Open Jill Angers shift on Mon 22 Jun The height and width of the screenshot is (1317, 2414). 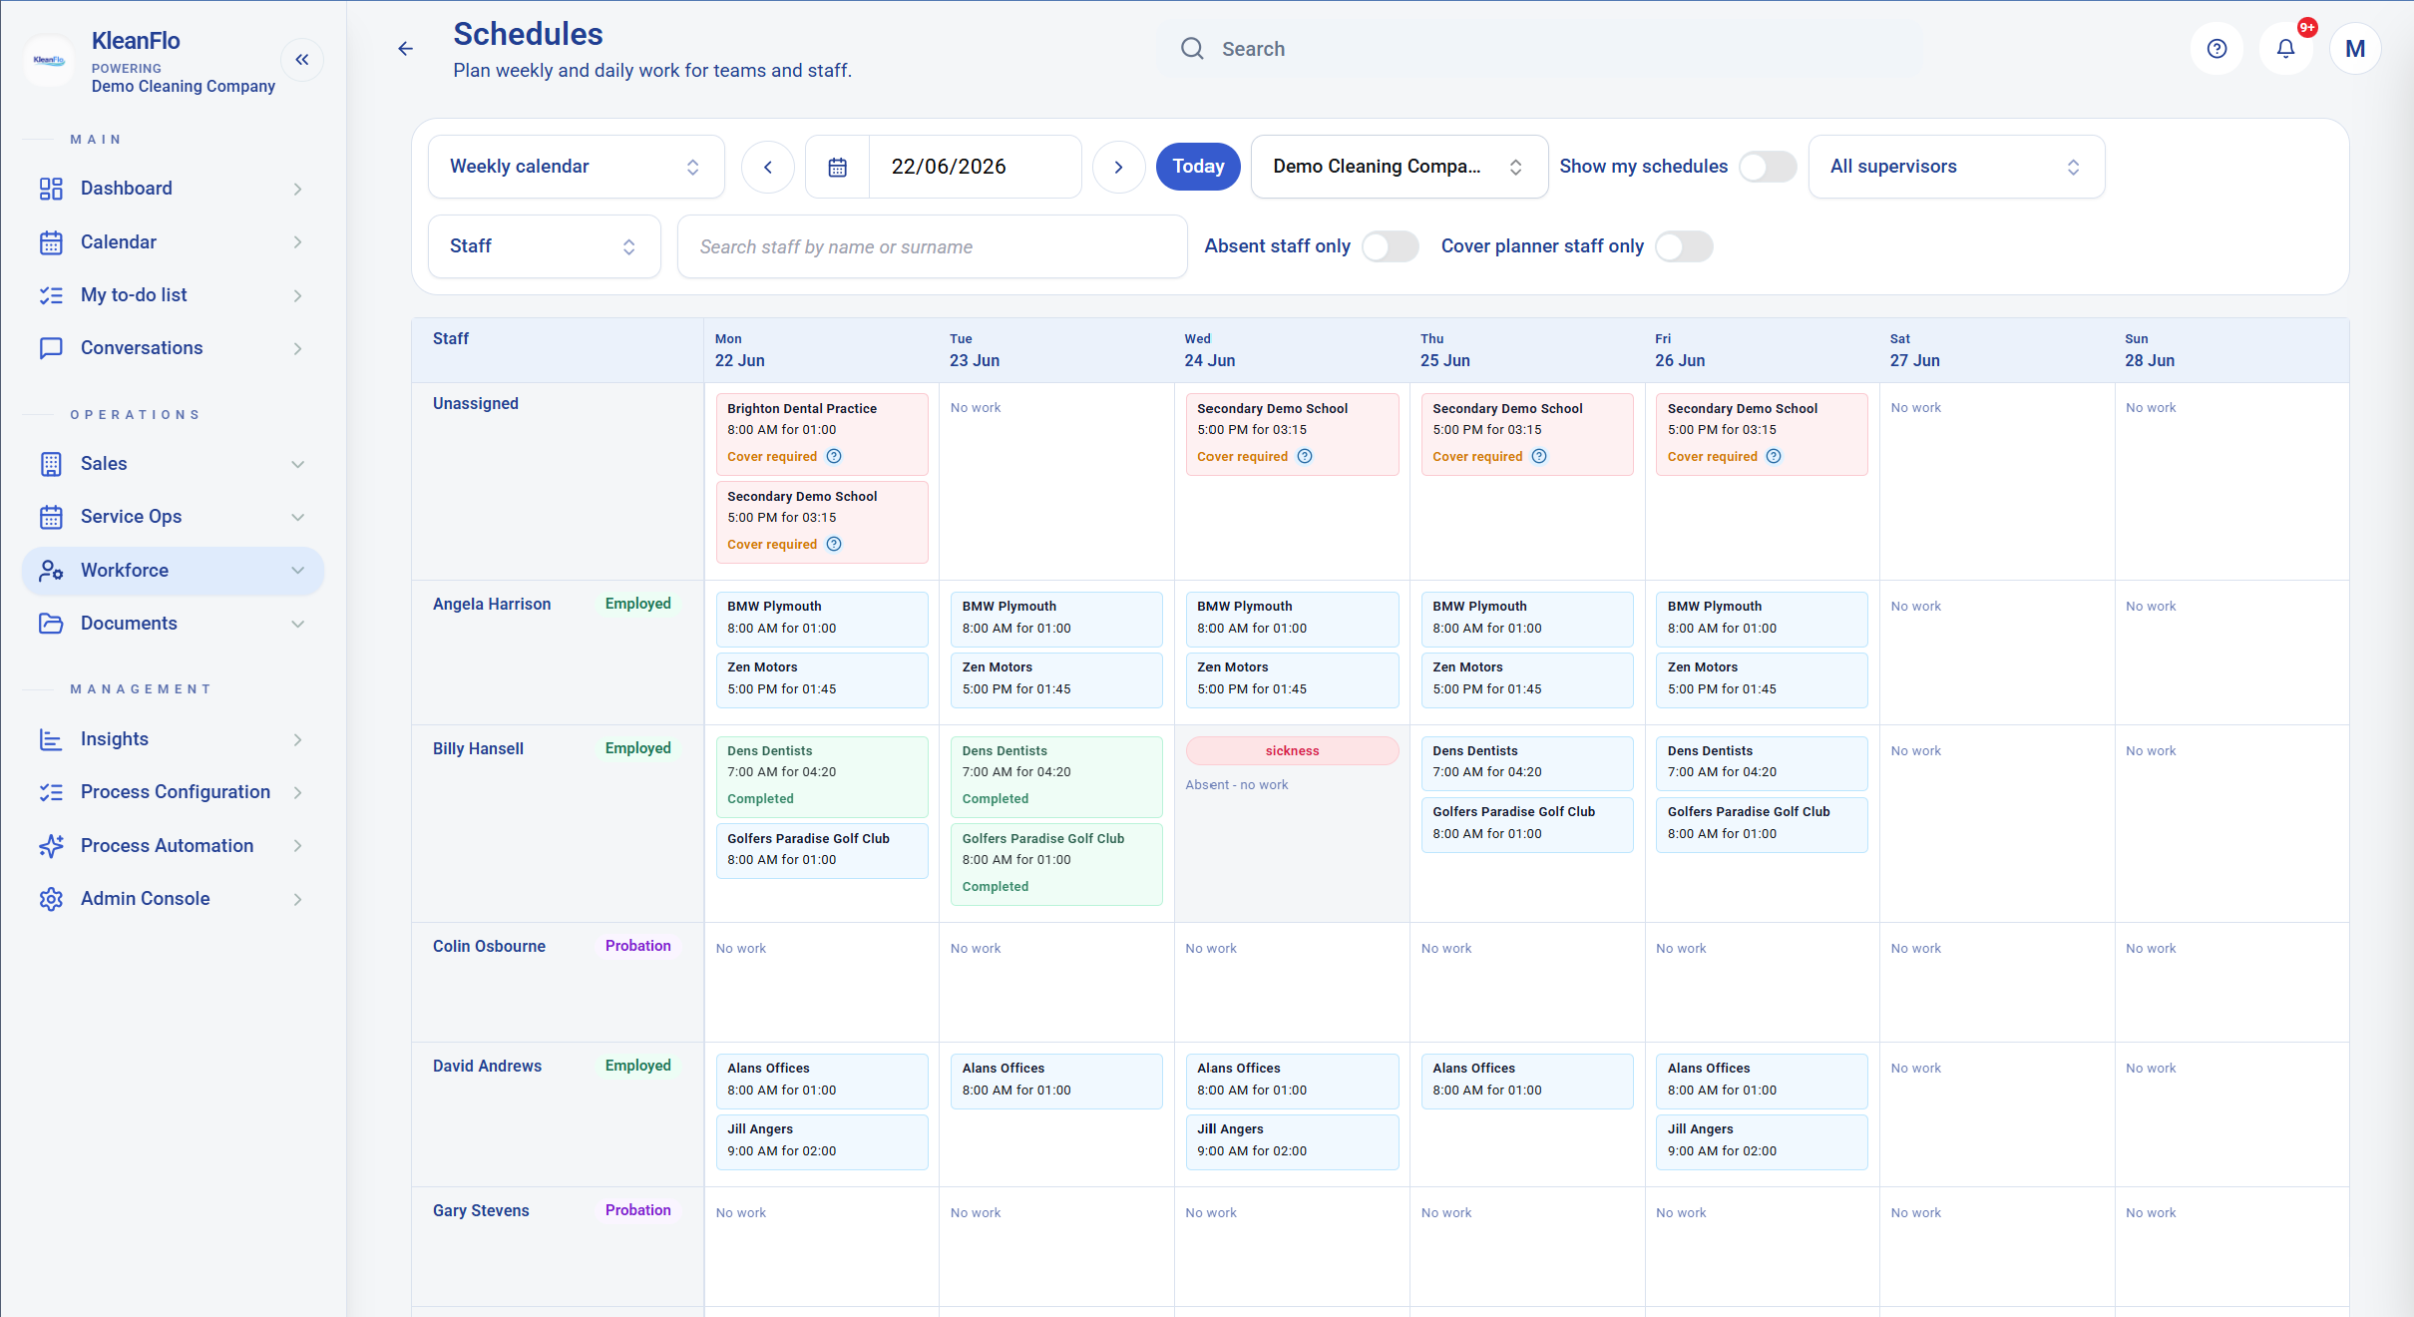tap(822, 1141)
